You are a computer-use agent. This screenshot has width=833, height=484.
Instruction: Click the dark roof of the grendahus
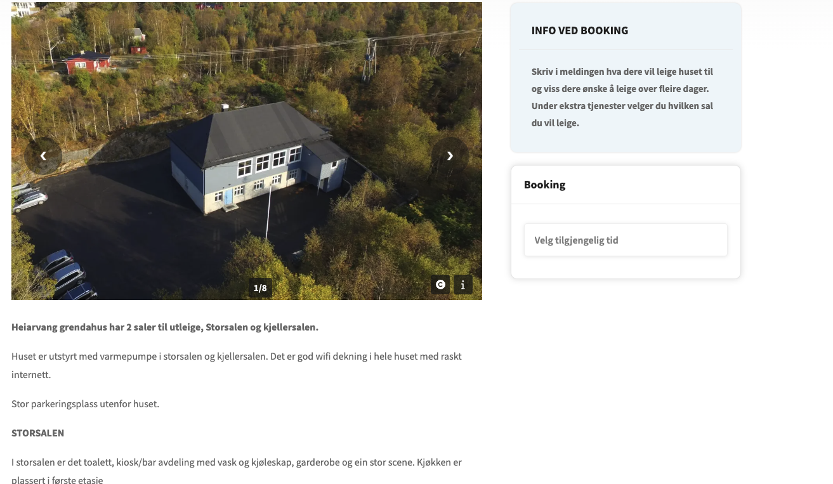tap(249, 133)
